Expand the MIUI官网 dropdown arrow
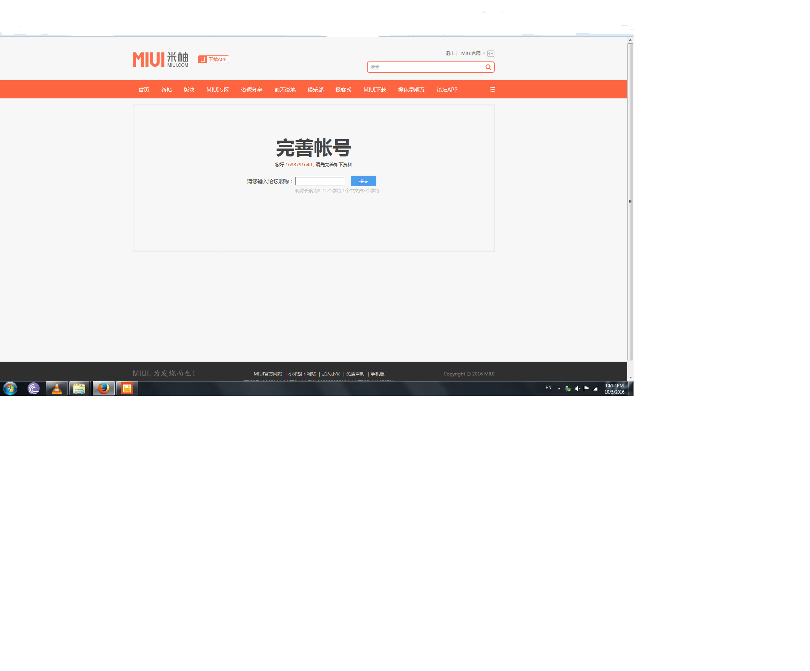This screenshot has height=671, width=810. coord(484,54)
